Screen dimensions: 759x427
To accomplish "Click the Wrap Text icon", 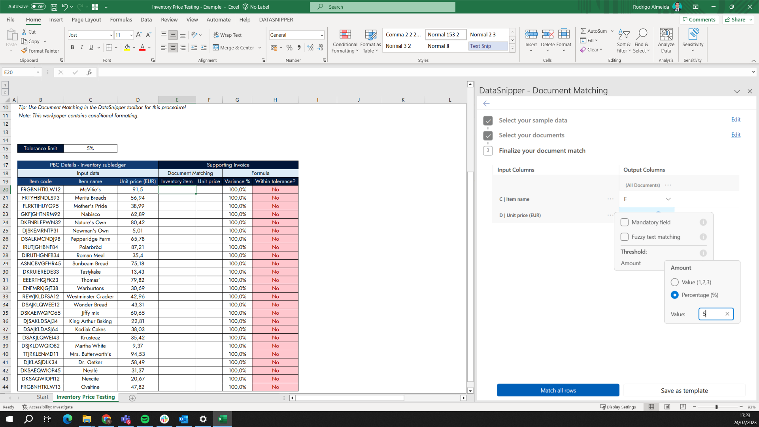I will 228,35.
